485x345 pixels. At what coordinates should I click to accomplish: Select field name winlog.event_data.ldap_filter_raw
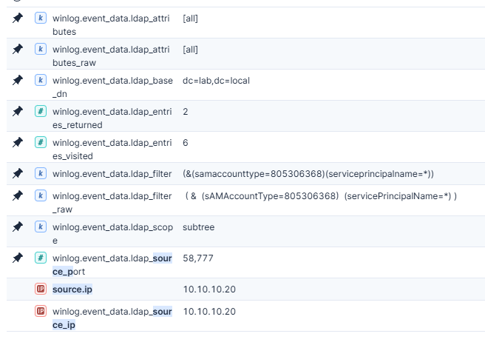click(112, 203)
